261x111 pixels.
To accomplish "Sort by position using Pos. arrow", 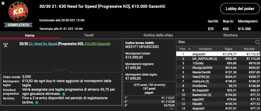I will 189,49.
